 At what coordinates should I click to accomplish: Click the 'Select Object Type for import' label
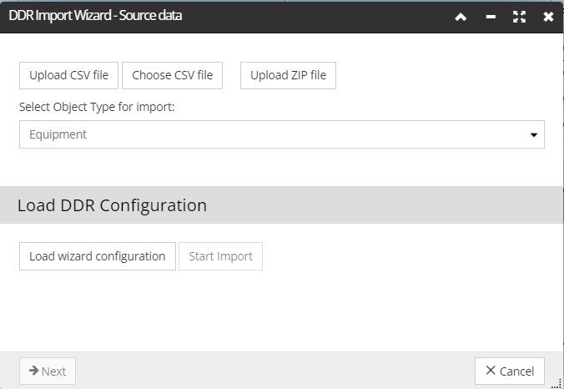(x=97, y=107)
